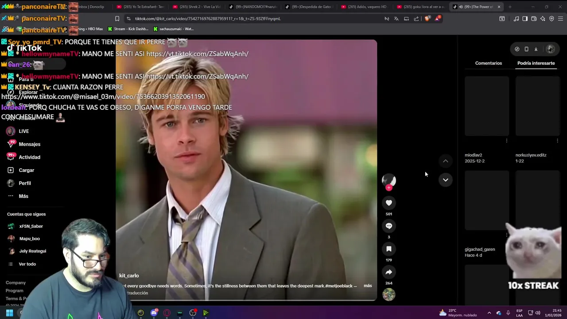Open Actividad in the sidebar

(x=29, y=157)
